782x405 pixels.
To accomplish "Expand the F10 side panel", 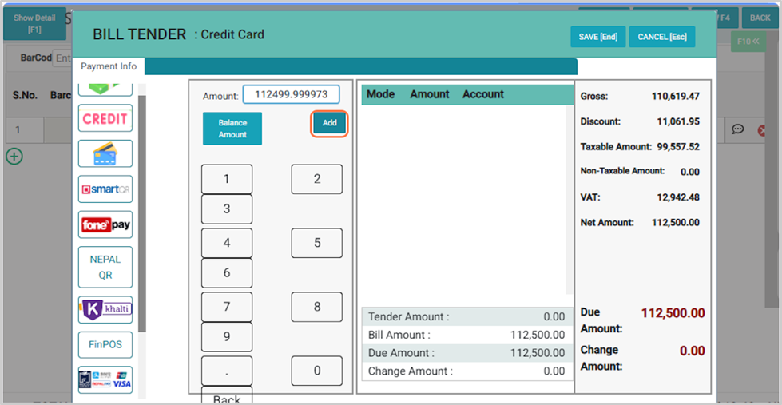I will (x=748, y=41).
